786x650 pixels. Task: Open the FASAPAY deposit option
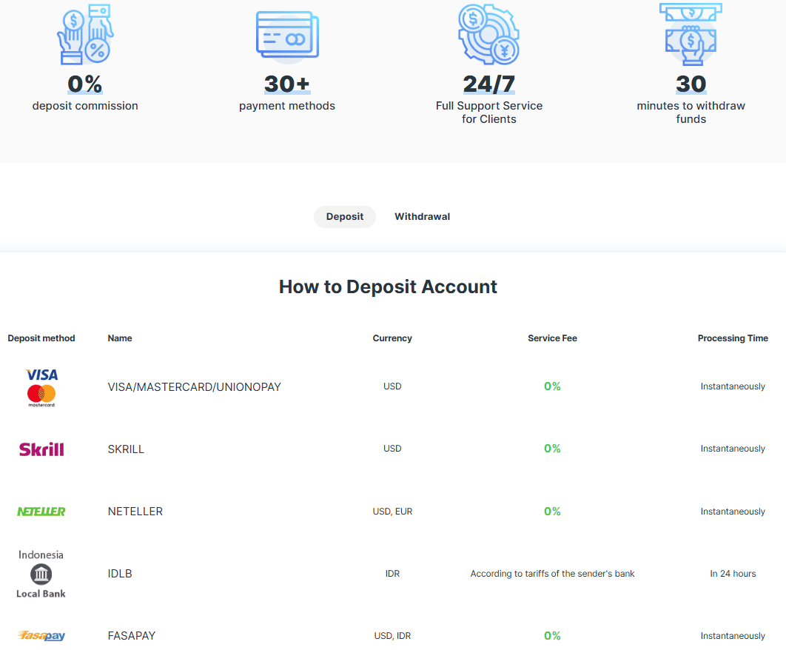point(131,636)
